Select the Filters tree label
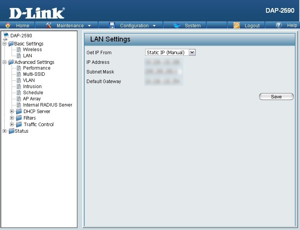300x230 pixels. click(30, 118)
